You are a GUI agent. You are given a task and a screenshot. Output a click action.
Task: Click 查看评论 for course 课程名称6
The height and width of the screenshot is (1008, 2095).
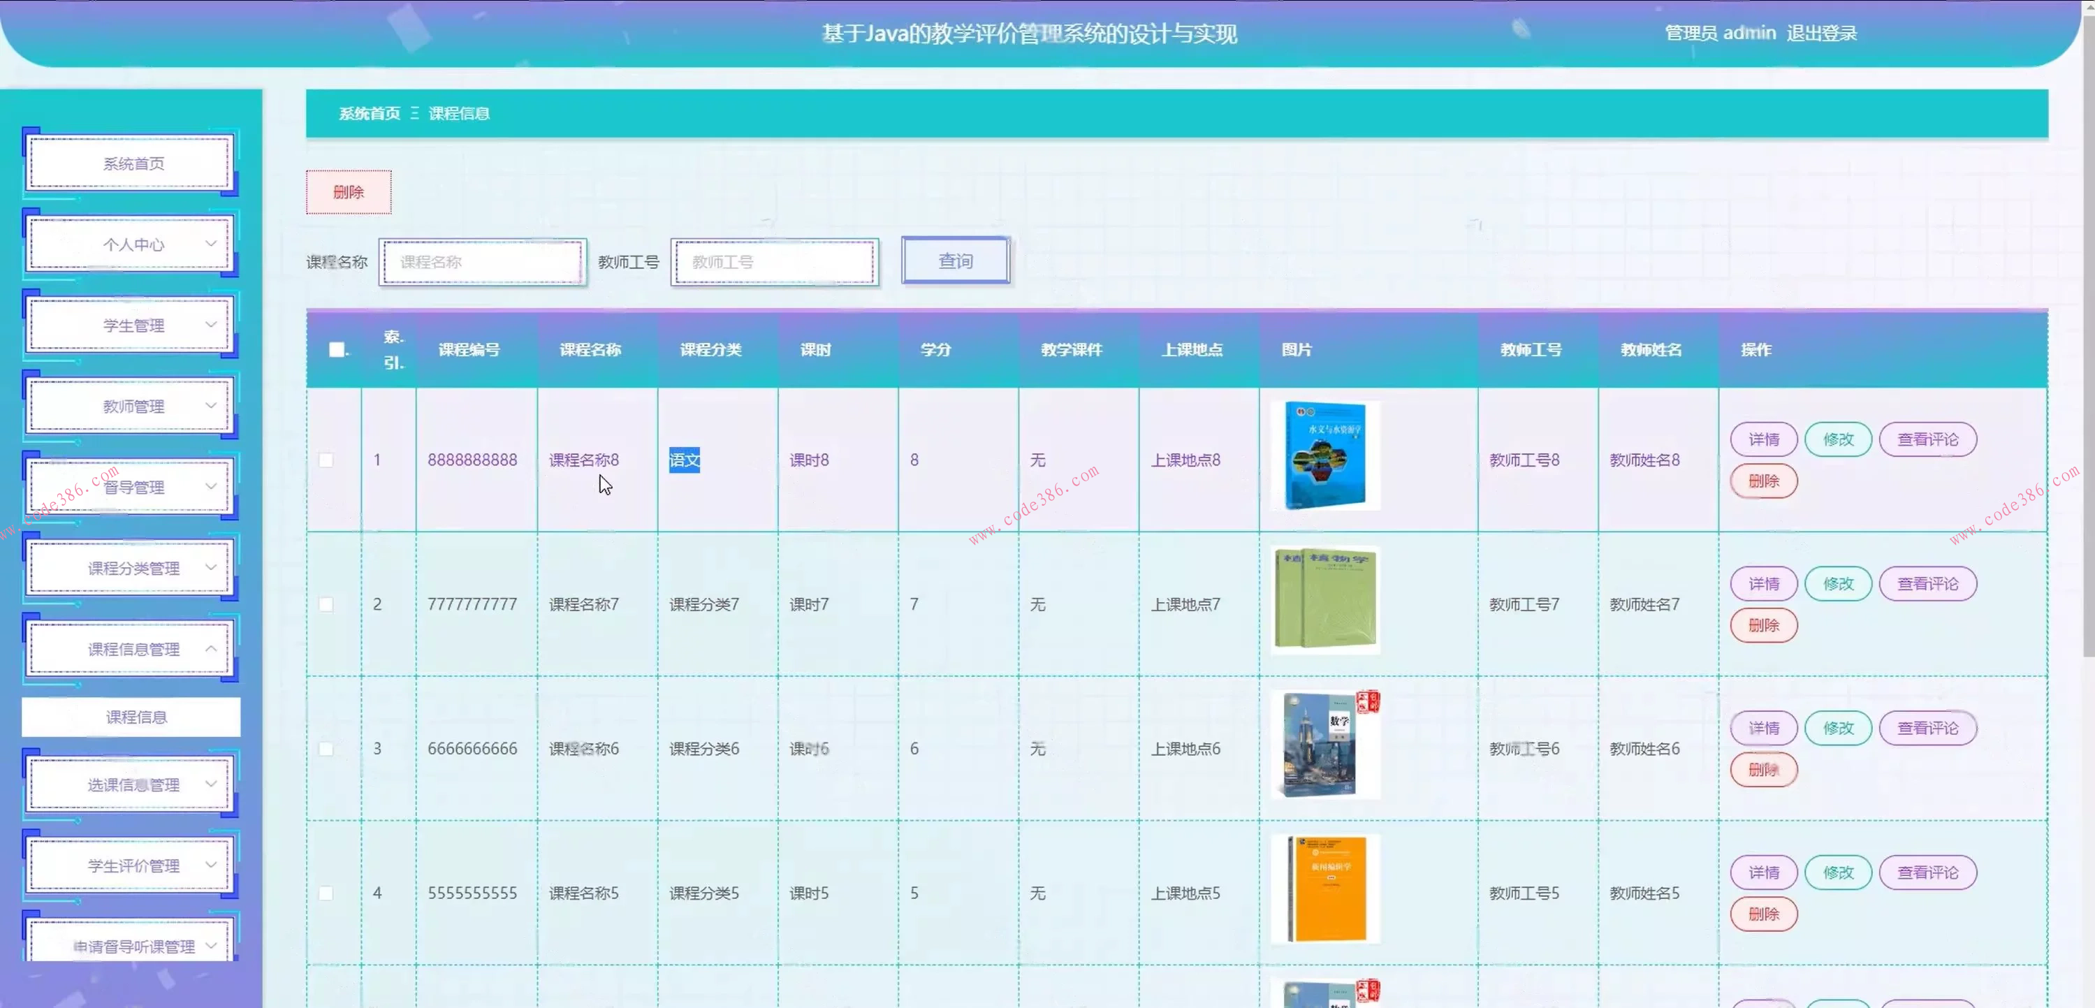click(x=1927, y=728)
